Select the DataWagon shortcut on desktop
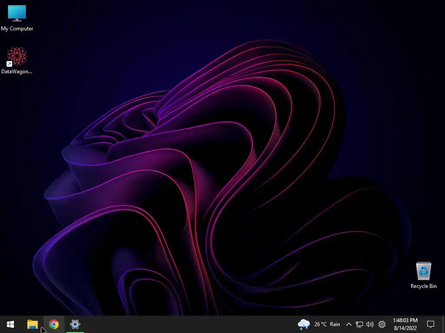The width and height of the screenshot is (445, 333). 17,61
